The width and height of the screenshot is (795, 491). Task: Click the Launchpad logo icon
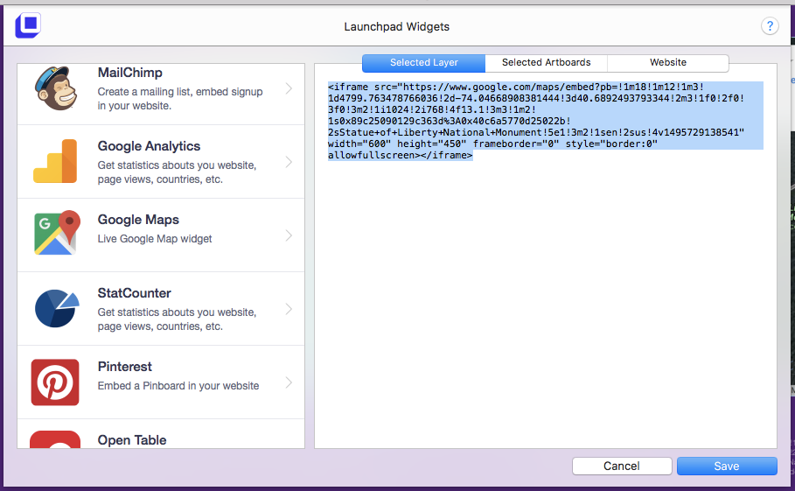(x=28, y=25)
